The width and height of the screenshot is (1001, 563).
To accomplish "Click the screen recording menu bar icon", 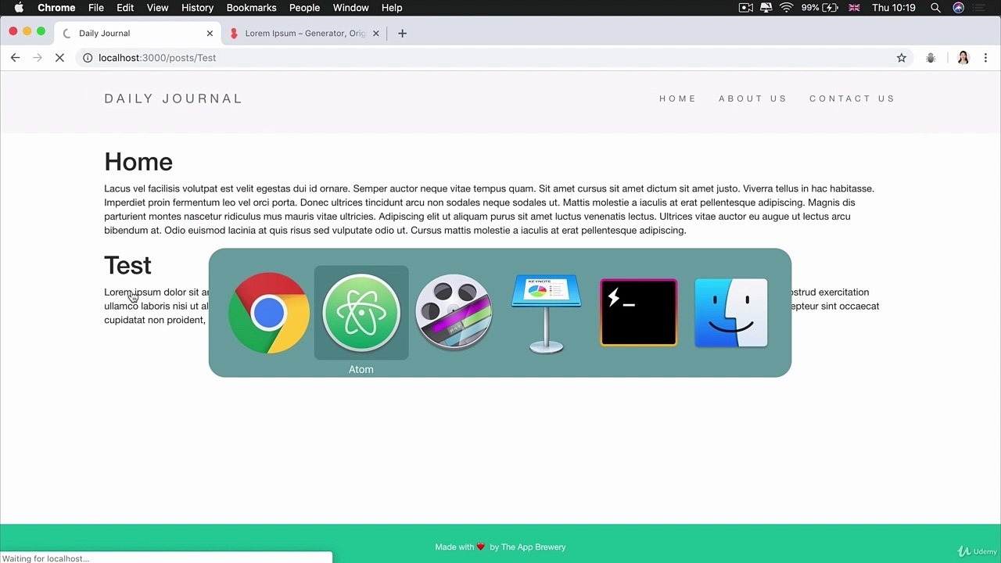I will (x=746, y=8).
